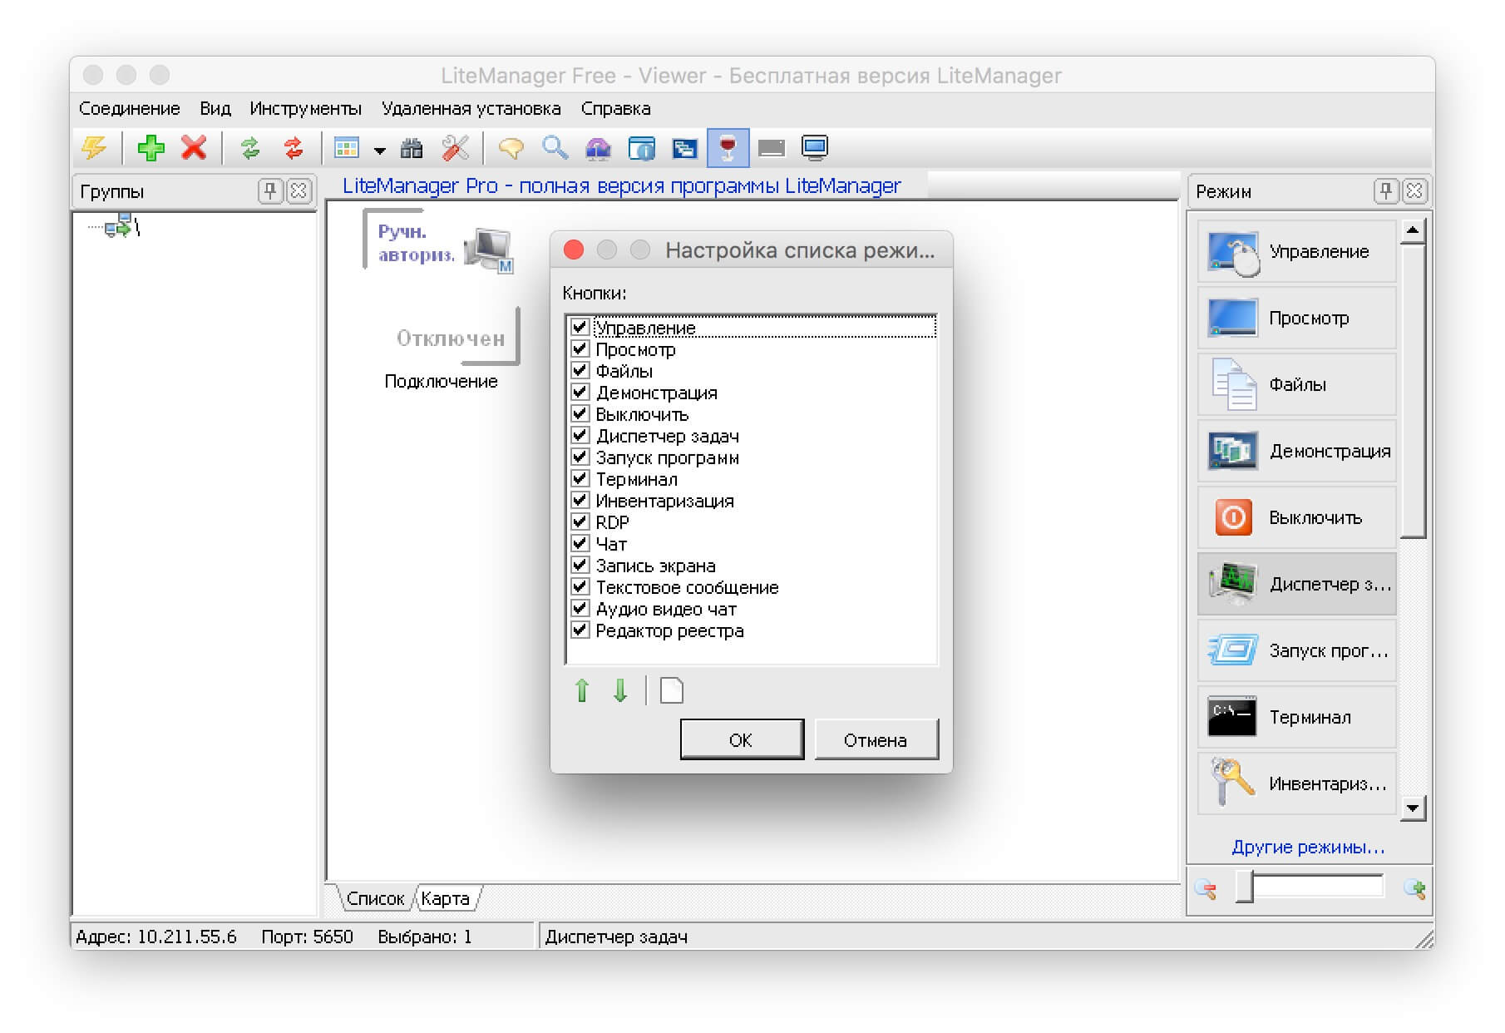Screen dimensions: 1505x1033
Task: Uncheck the Чат checkbox
Action: [580, 543]
